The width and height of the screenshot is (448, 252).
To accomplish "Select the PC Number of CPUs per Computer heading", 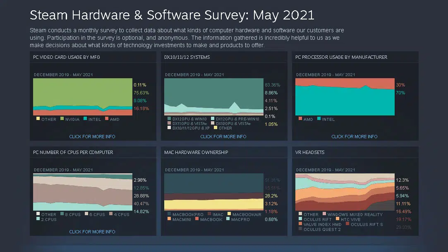I will click(73, 152).
